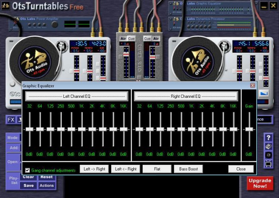Click the OtsTurntables logo icon beside the title
279x198 pixels.
coord(5,6)
